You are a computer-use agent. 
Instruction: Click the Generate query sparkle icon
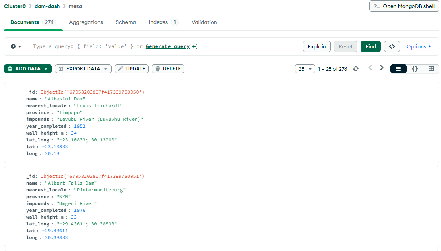194,46
